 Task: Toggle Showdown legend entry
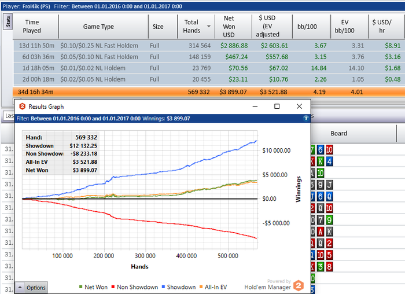pyautogui.click(x=179, y=287)
